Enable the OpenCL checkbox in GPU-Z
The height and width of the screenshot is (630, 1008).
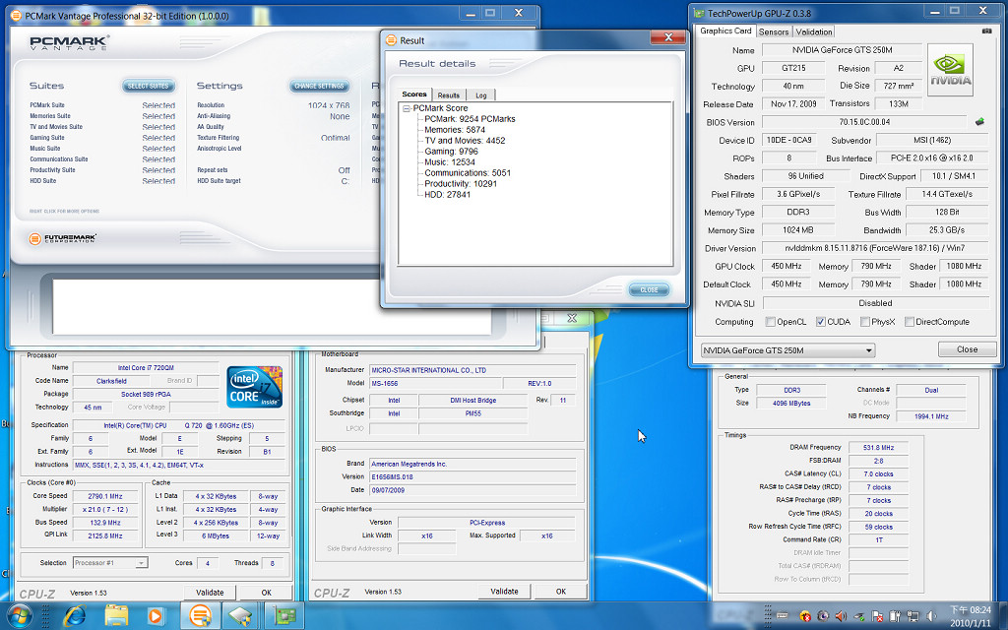770,322
